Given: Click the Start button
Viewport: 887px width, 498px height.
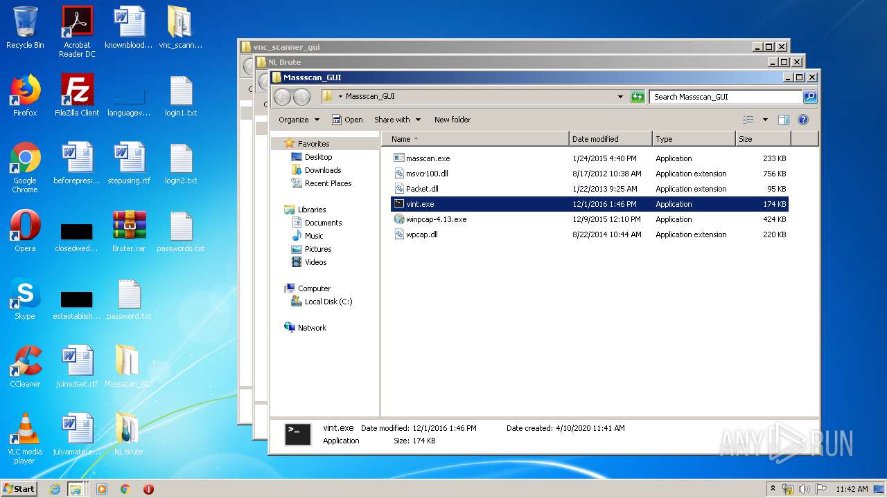Looking at the screenshot, I should pyautogui.click(x=19, y=489).
